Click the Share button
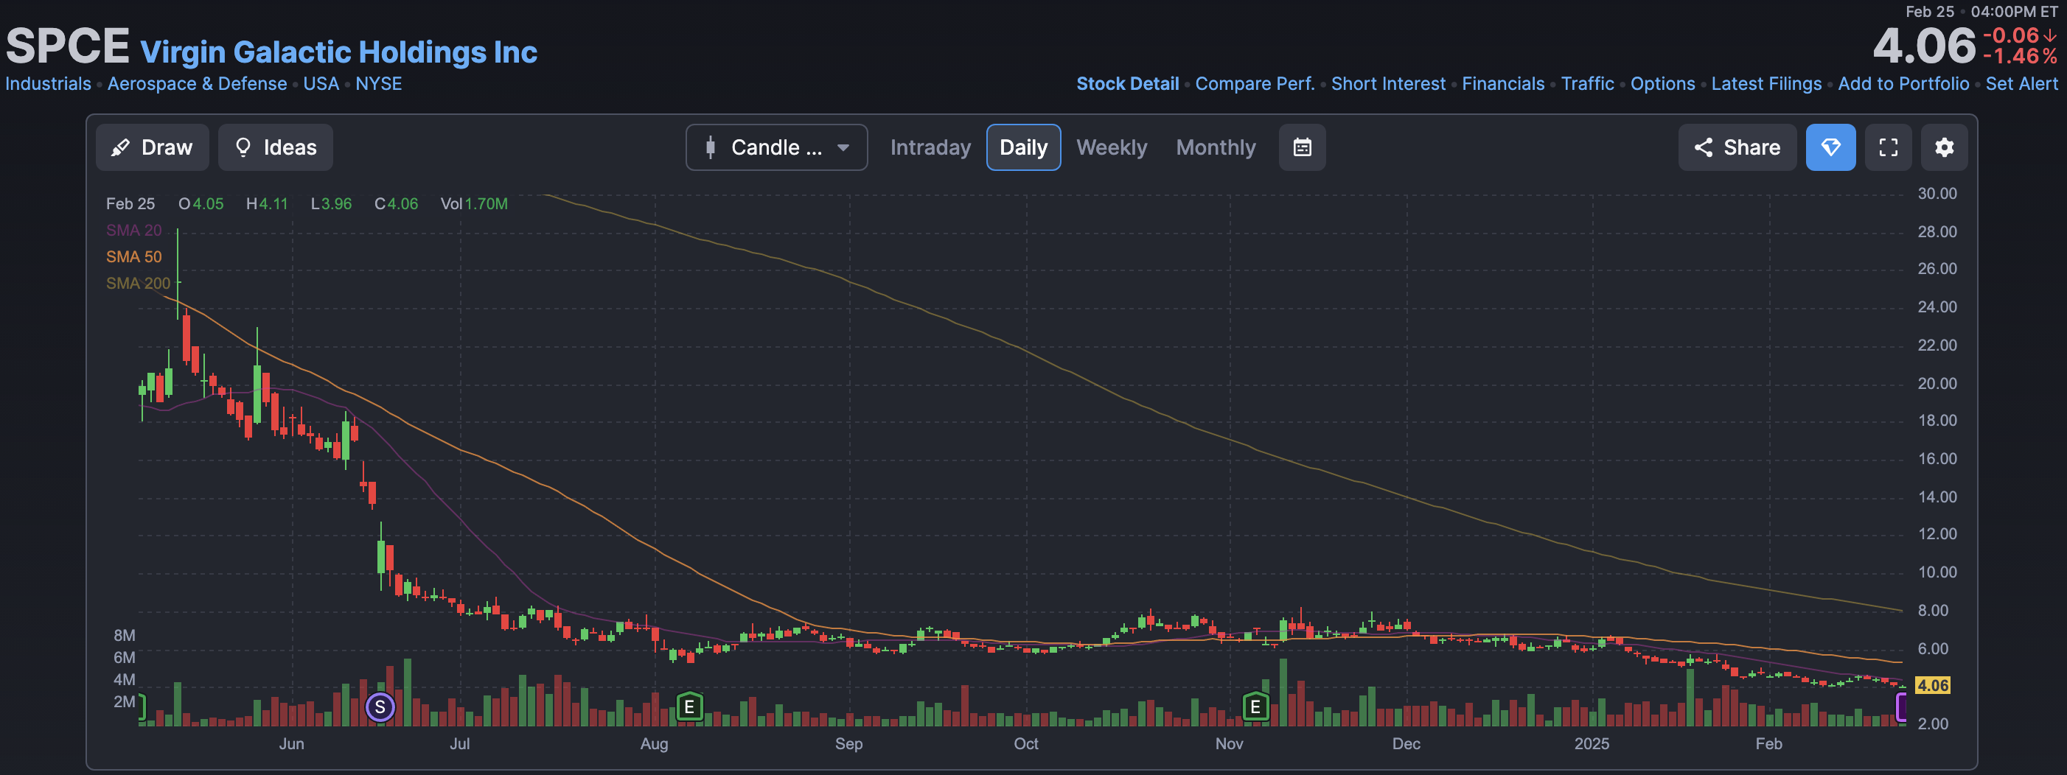 point(1737,147)
